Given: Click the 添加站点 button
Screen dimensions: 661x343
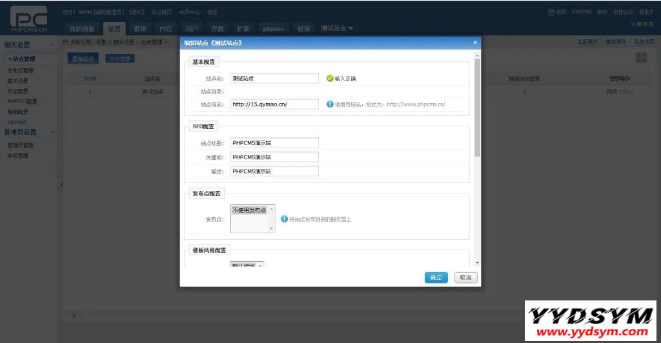Looking at the screenshot, I should pos(83,59).
